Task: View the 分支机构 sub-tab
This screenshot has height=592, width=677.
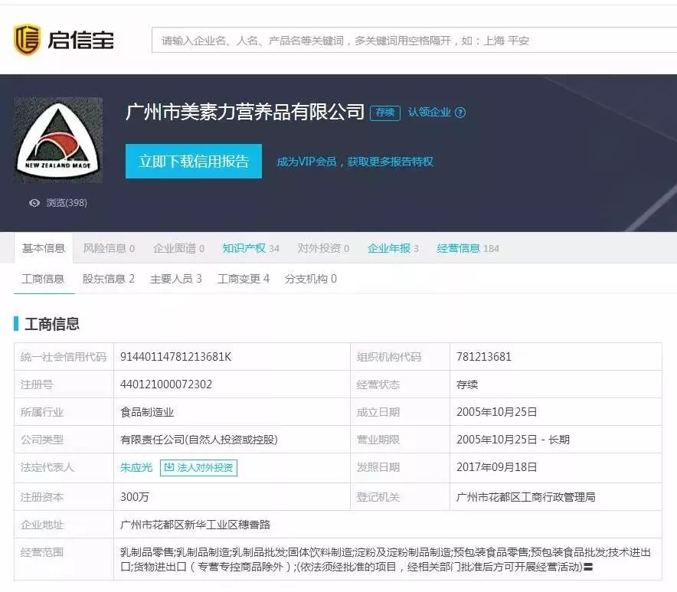Action: (x=311, y=279)
